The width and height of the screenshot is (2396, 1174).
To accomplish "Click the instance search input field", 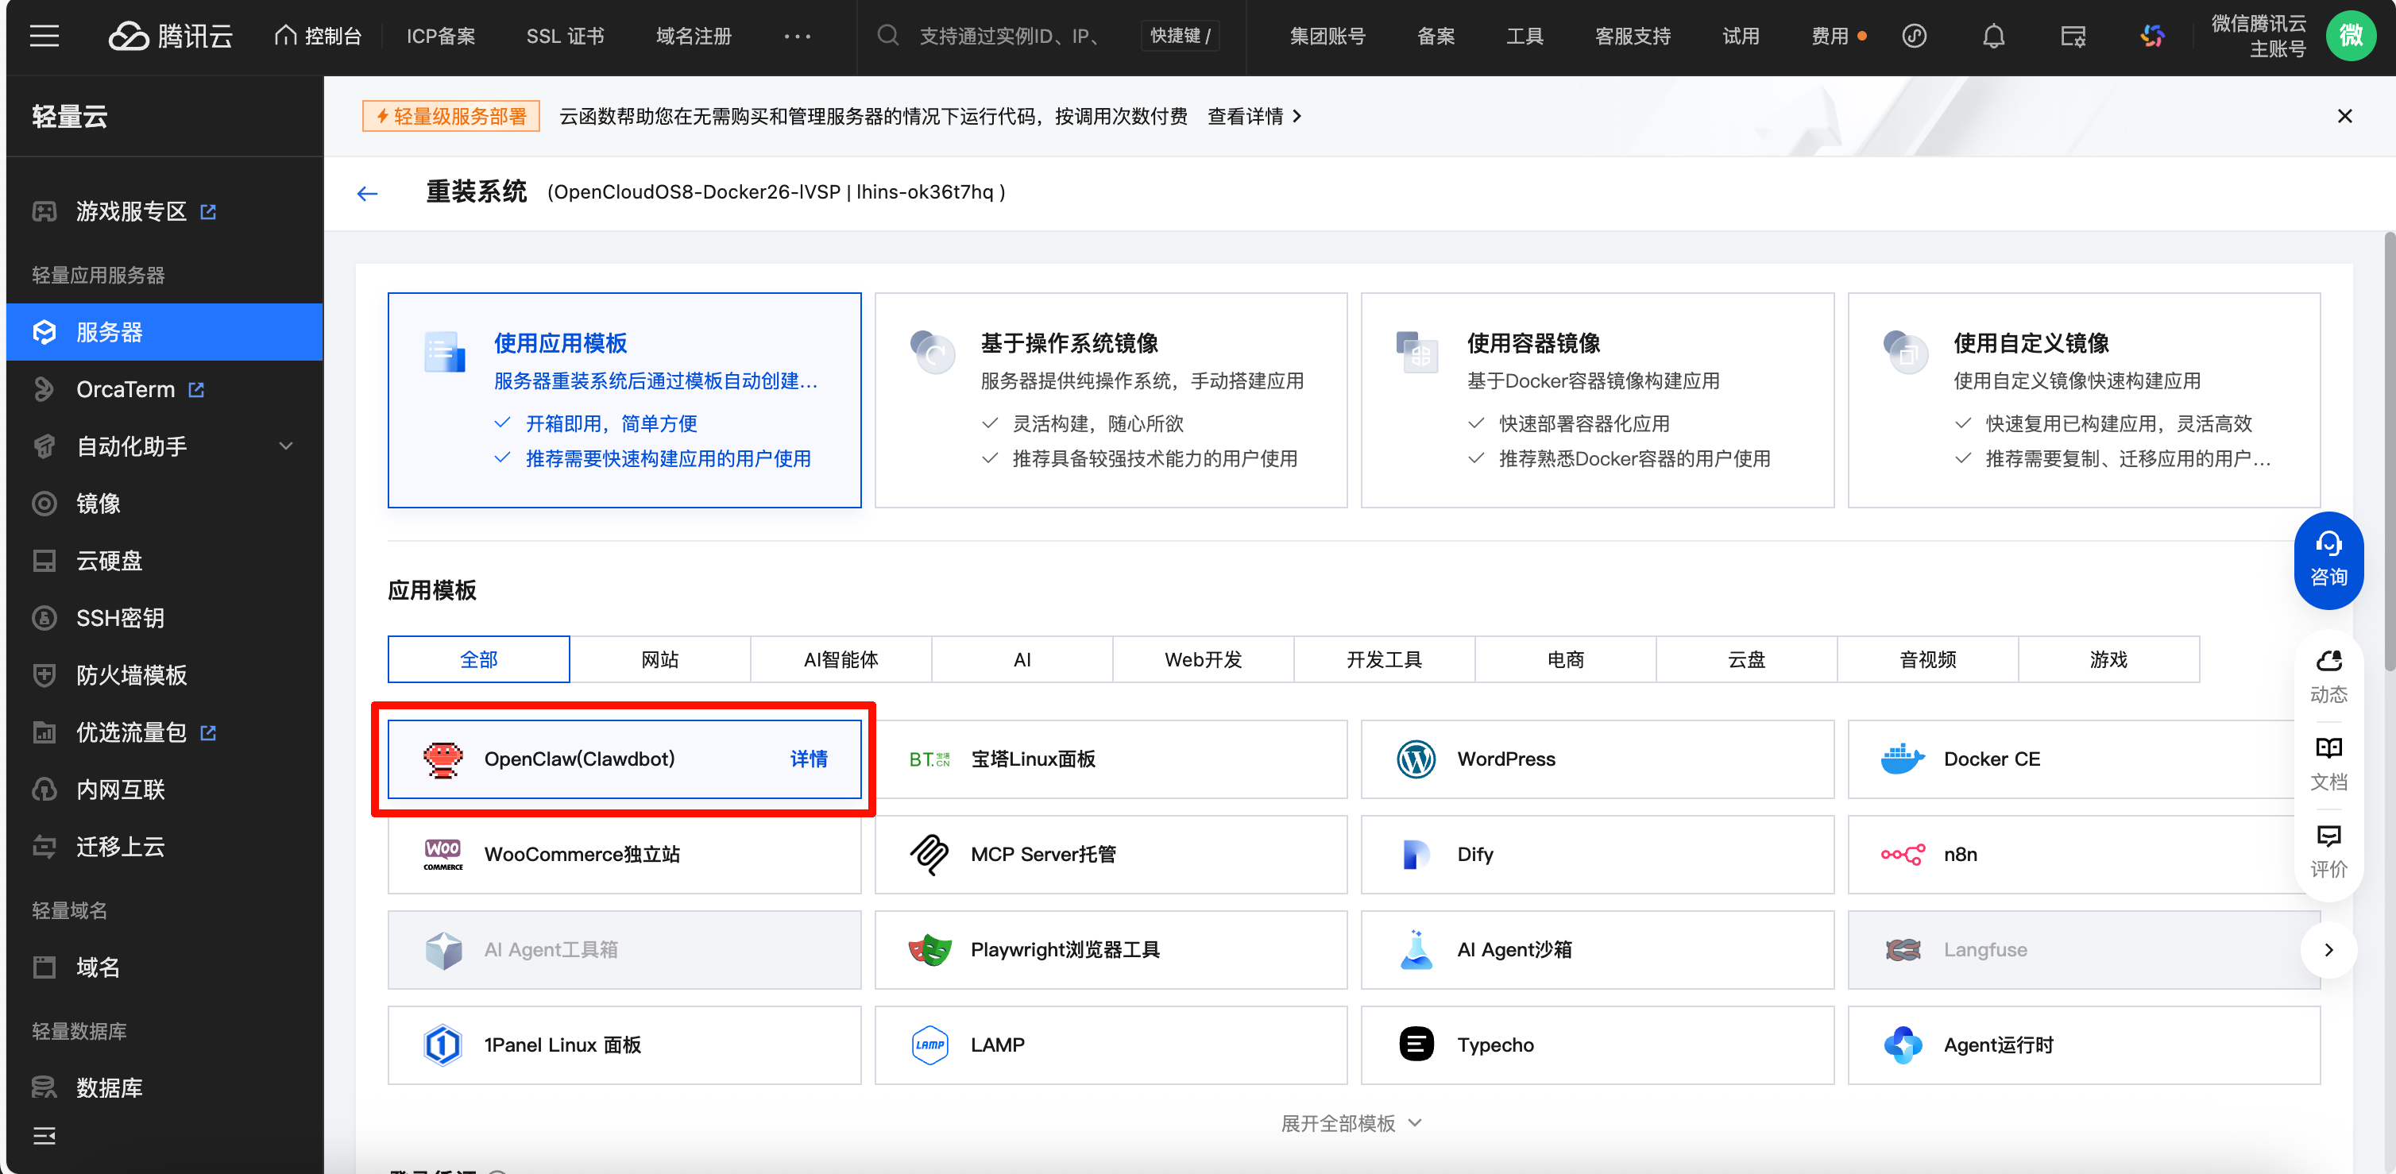I will pyautogui.click(x=1009, y=37).
